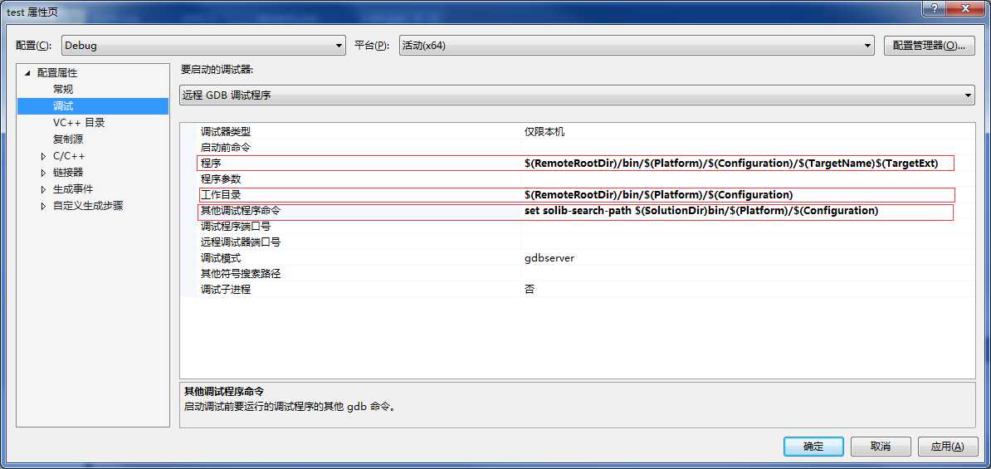Select the 链接器 tree label
991x469 pixels.
[x=68, y=173]
